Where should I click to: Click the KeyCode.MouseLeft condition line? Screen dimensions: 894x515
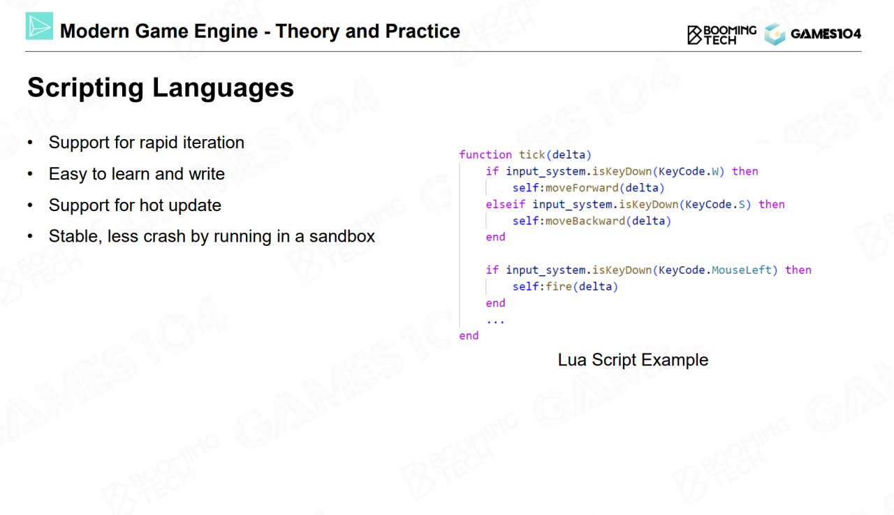click(648, 270)
